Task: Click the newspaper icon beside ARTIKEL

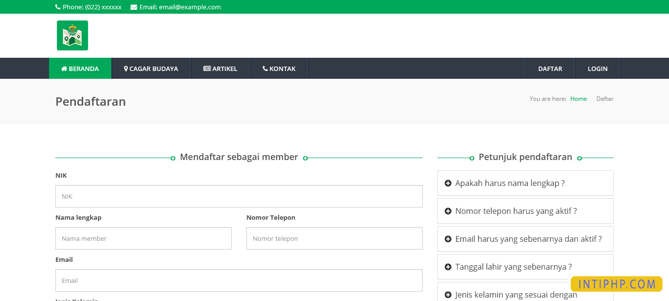Action: pyautogui.click(x=207, y=69)
